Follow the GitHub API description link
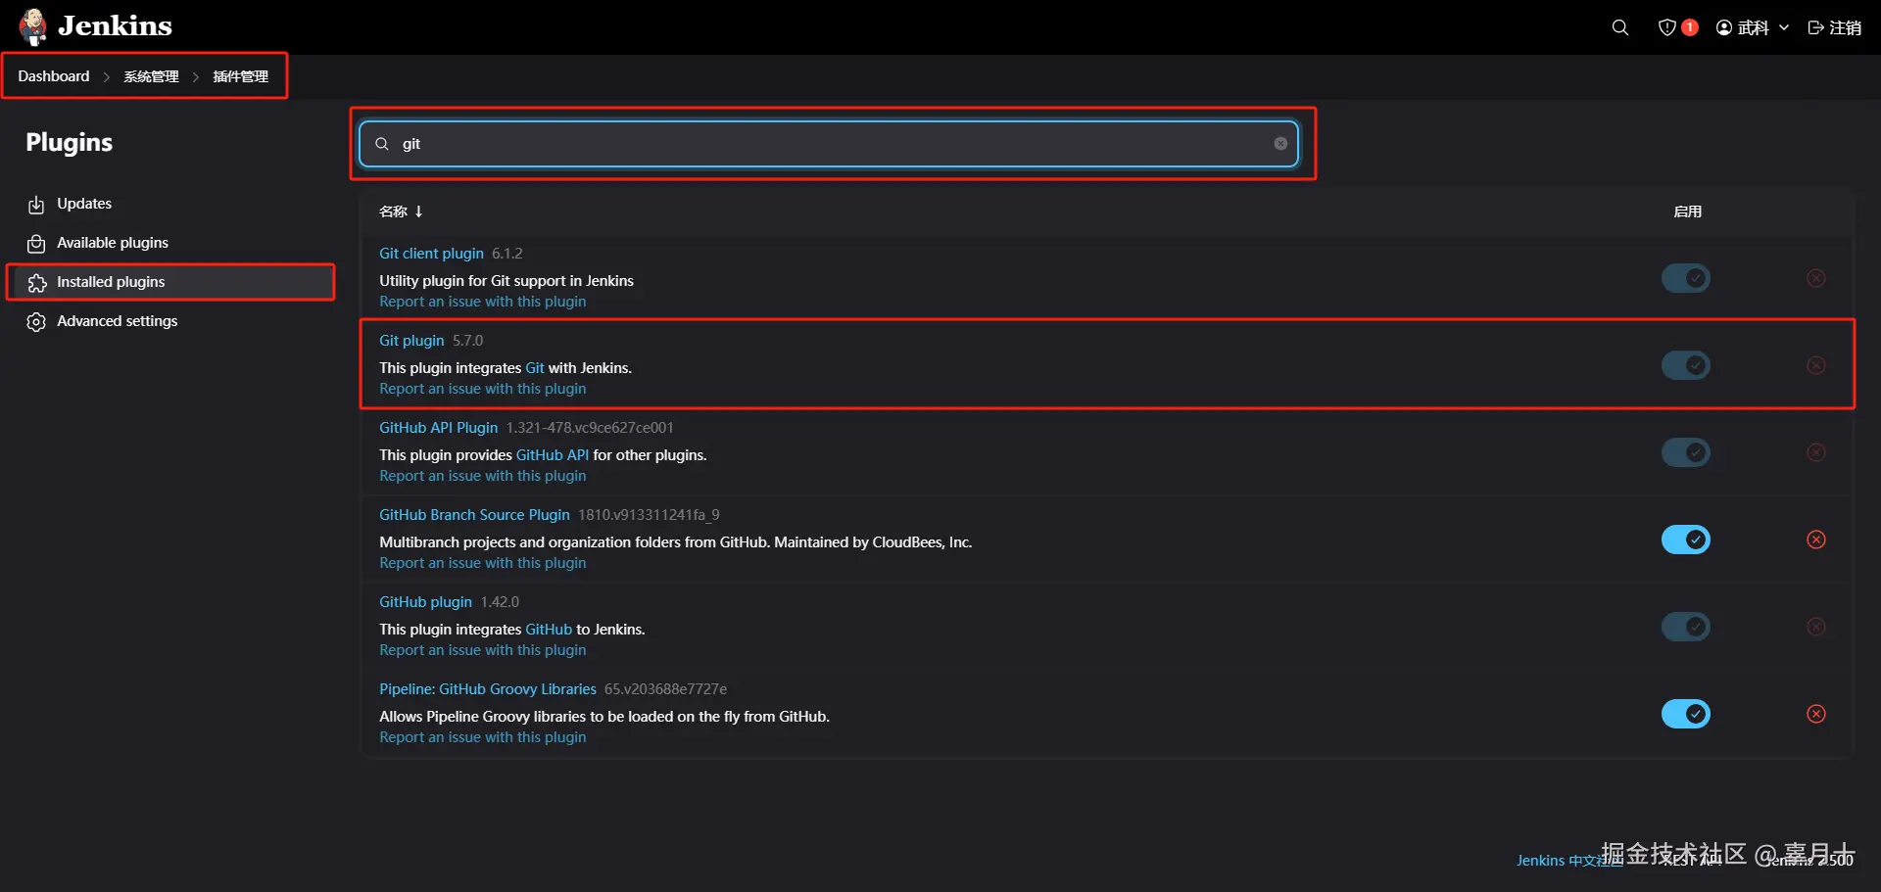The image size is (1881, 892). tap(553, 455)
